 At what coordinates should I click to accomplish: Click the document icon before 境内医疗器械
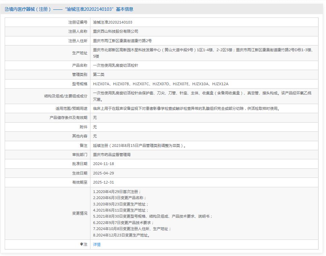click(x=7, y=9)
